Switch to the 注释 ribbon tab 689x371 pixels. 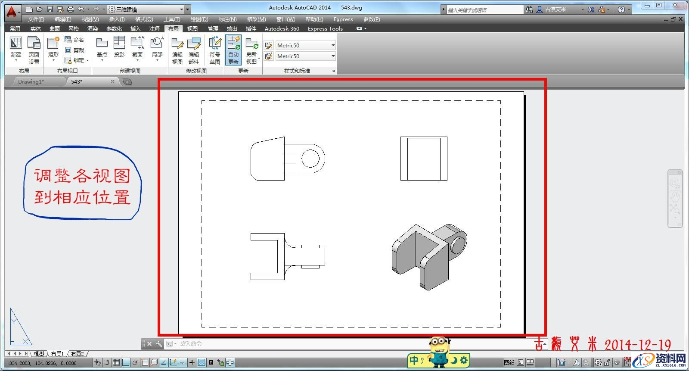(154, 28)
